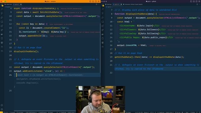Customize layout in left window titlebar
This screenshot has width=201, height=113.
[98, 1]
